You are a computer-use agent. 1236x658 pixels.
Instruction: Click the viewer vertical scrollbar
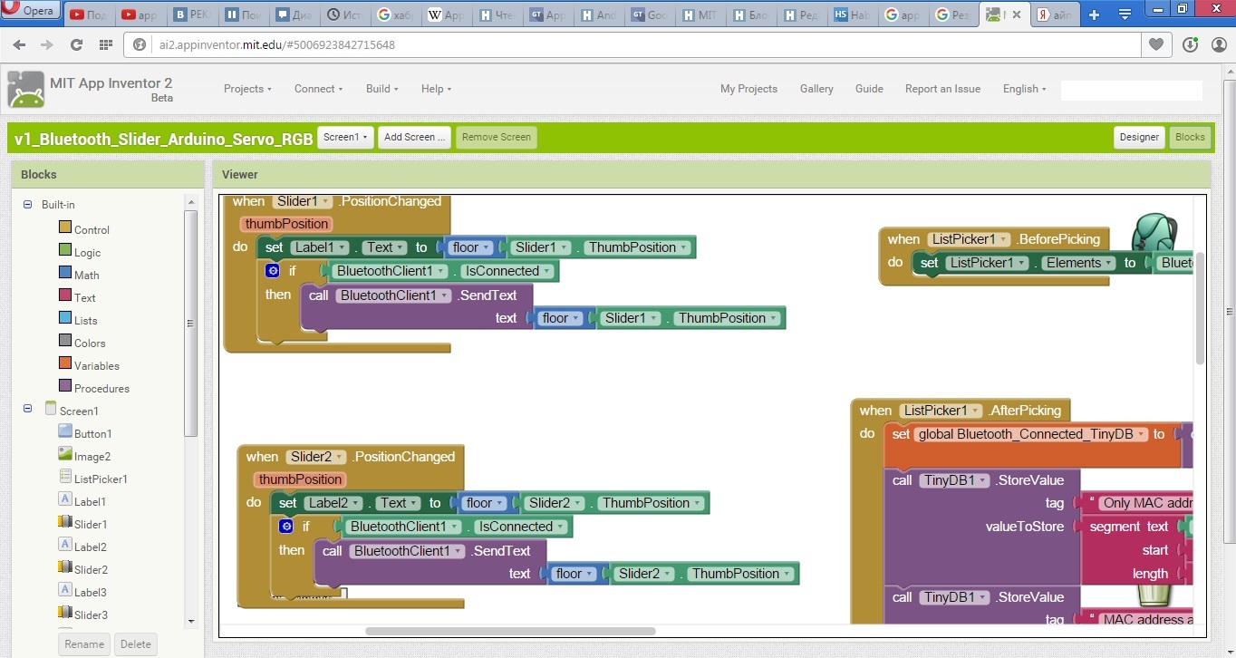point(1201,308)
